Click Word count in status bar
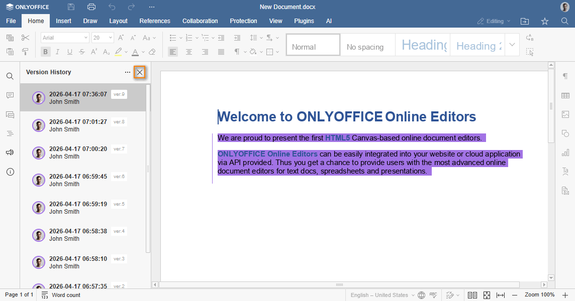This screenshot has height=301, width=575. click(61, 295)
